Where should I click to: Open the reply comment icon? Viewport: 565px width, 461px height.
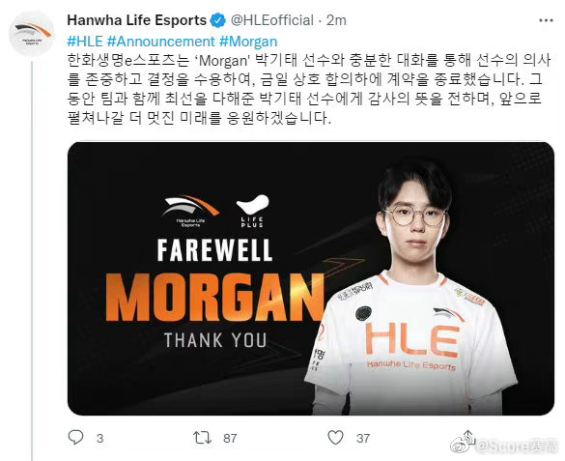(x=75, y=438)
